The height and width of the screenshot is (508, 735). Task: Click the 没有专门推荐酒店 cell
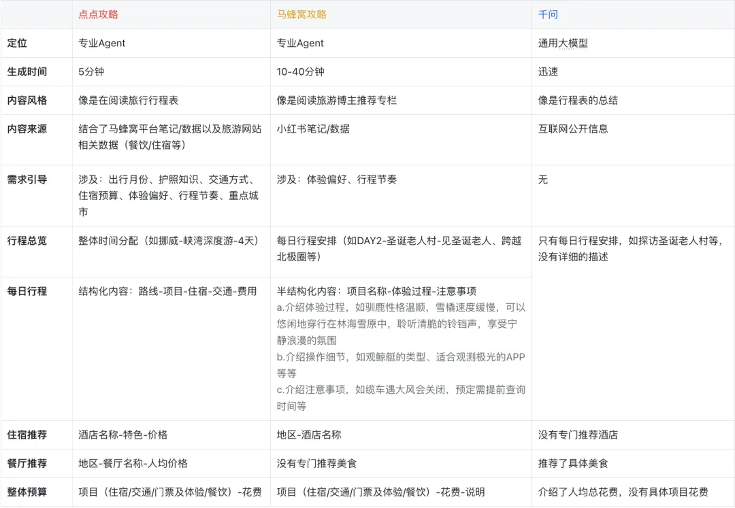click(x=578, y=435)
